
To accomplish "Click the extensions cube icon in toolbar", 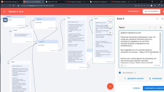I will click(x=155, y=6).
